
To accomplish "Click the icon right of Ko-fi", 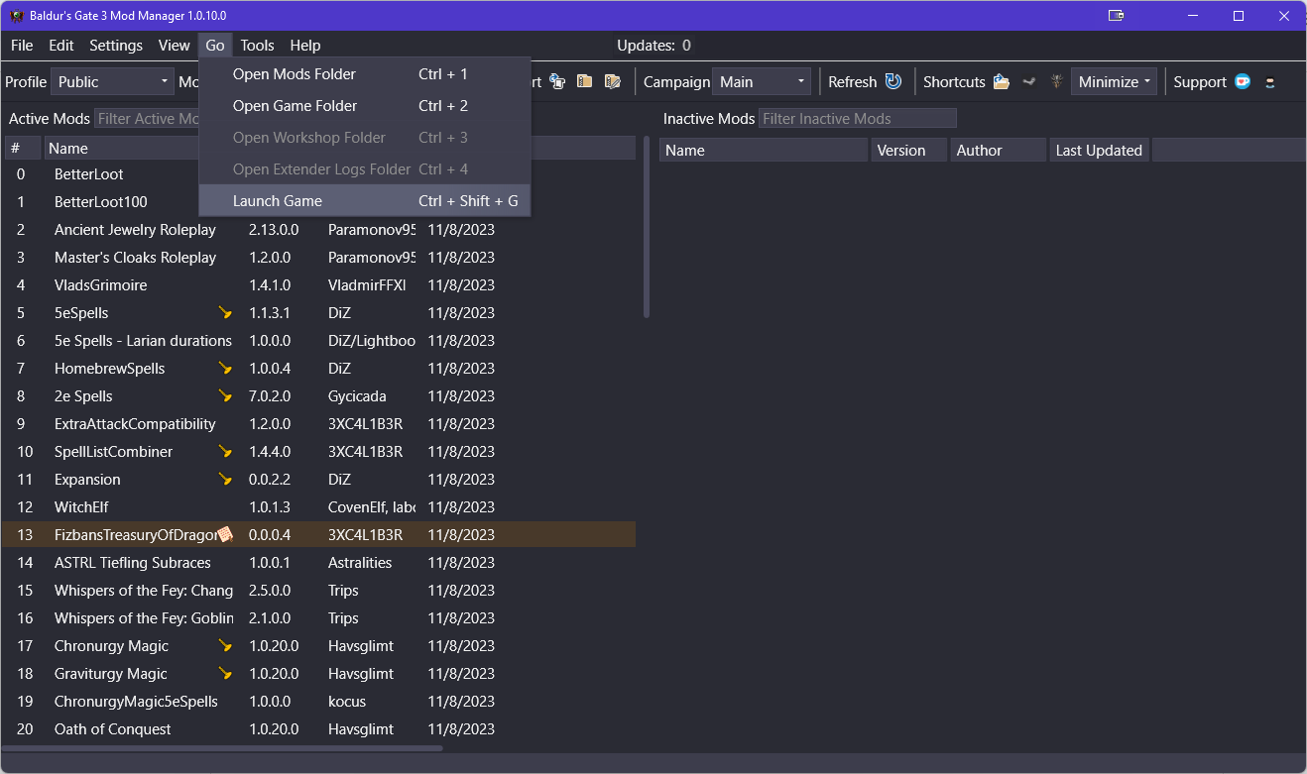I will point(1269,82).
